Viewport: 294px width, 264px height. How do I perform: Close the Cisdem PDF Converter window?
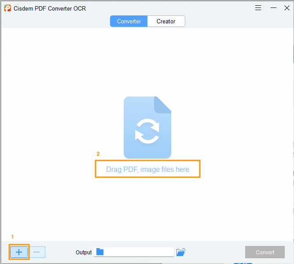point(287,8)
